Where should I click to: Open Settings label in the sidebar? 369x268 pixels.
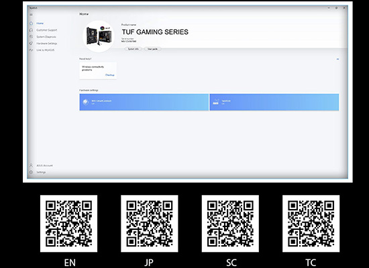(x=41, y=172)
